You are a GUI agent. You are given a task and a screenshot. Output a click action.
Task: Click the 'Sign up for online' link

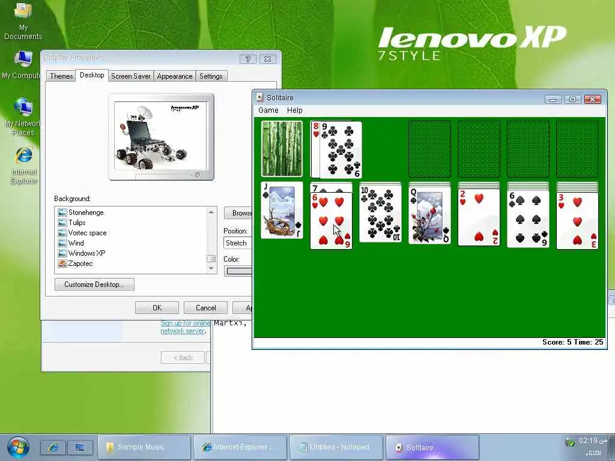[x=186, y=323]
